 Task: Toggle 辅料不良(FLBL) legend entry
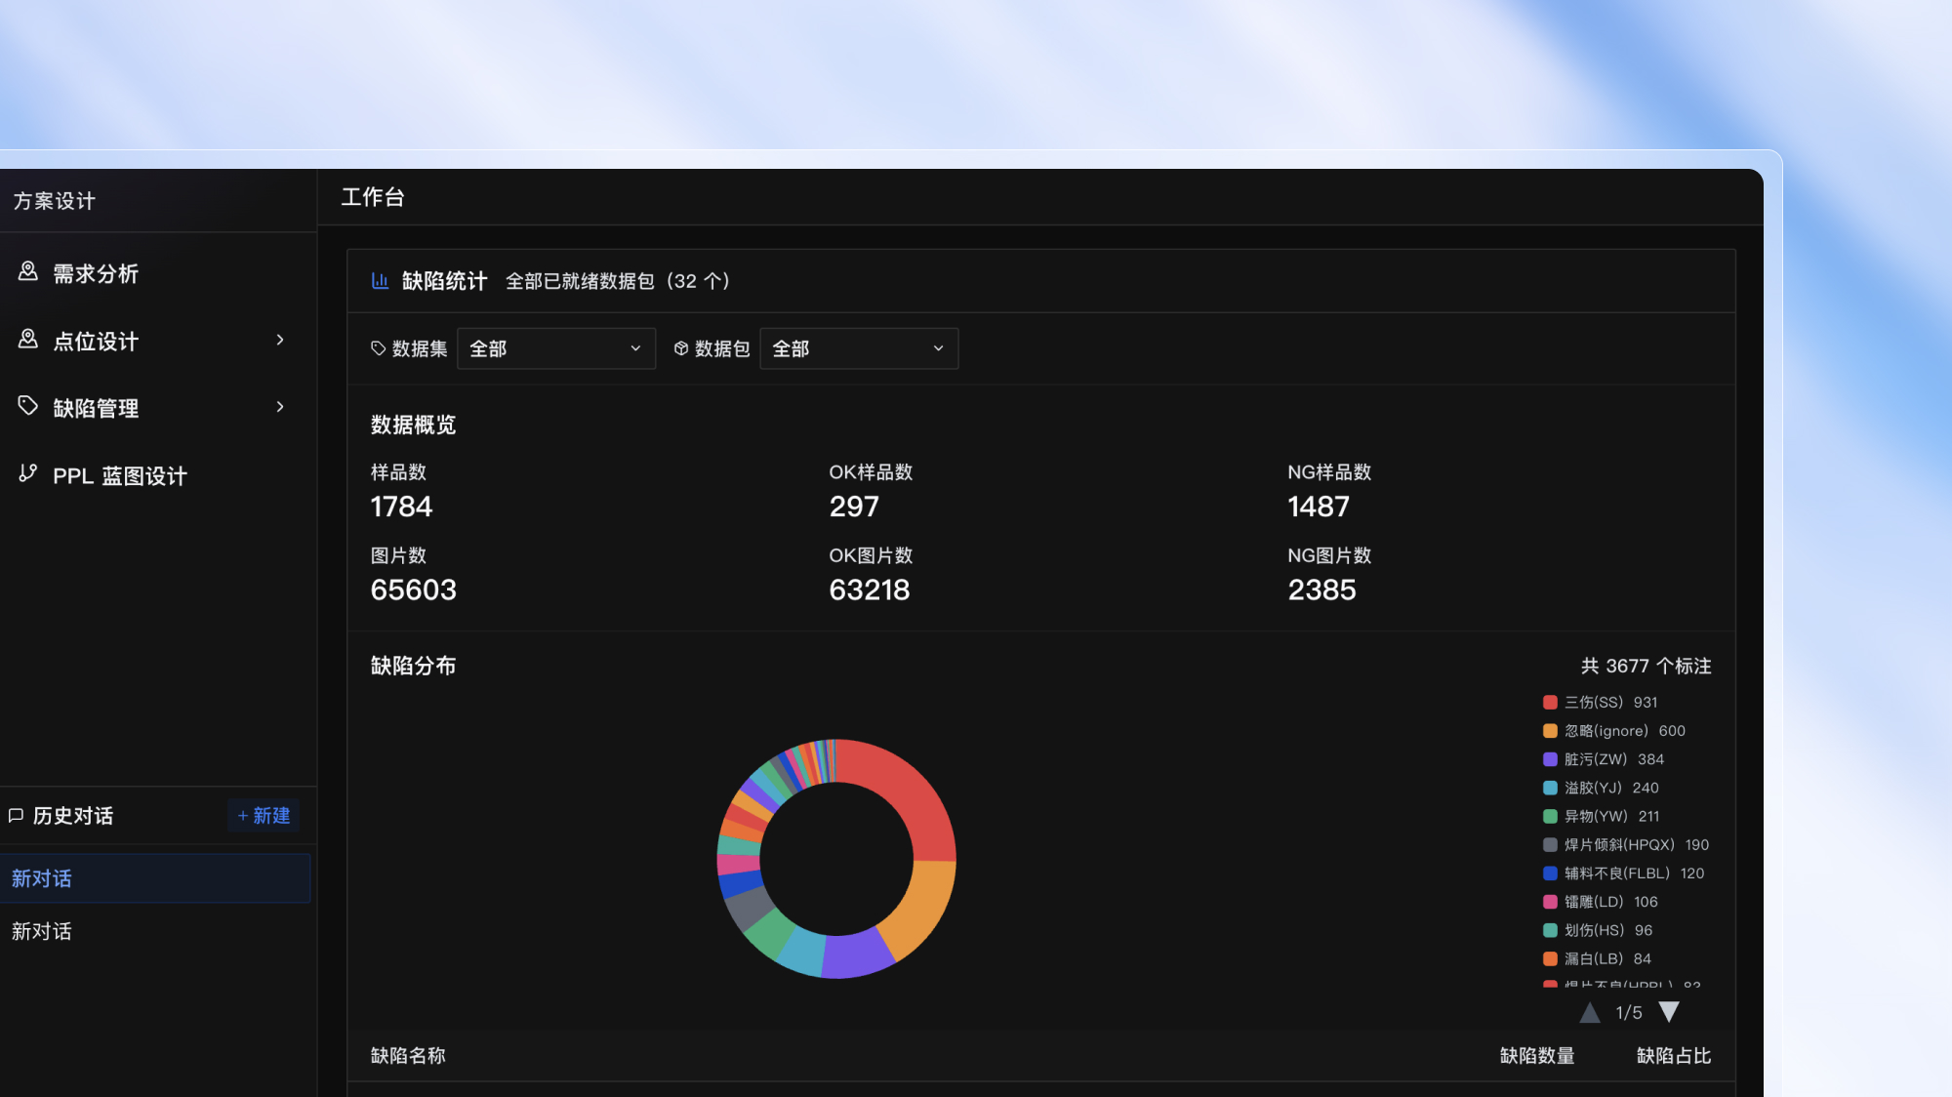1623,874
